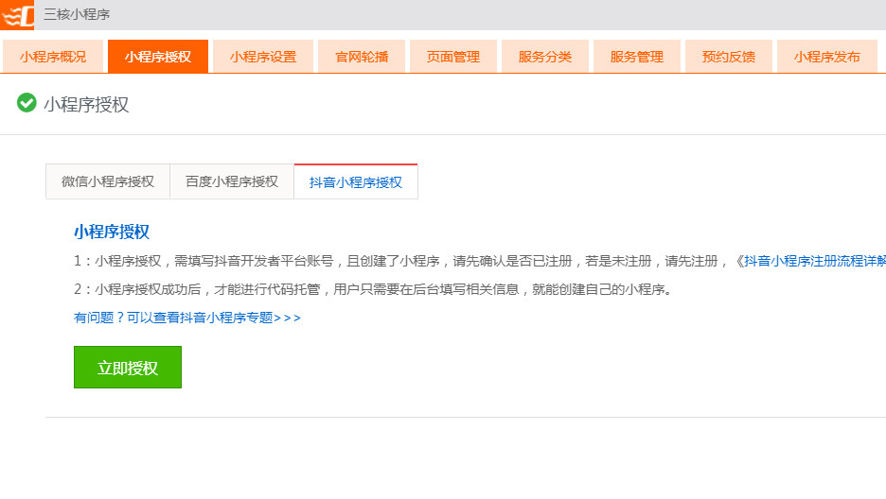Click instruction line 1 about 抖音开发者平台账号
The image size is (886, 499).
pyautogui.click(x=480, y=261)
